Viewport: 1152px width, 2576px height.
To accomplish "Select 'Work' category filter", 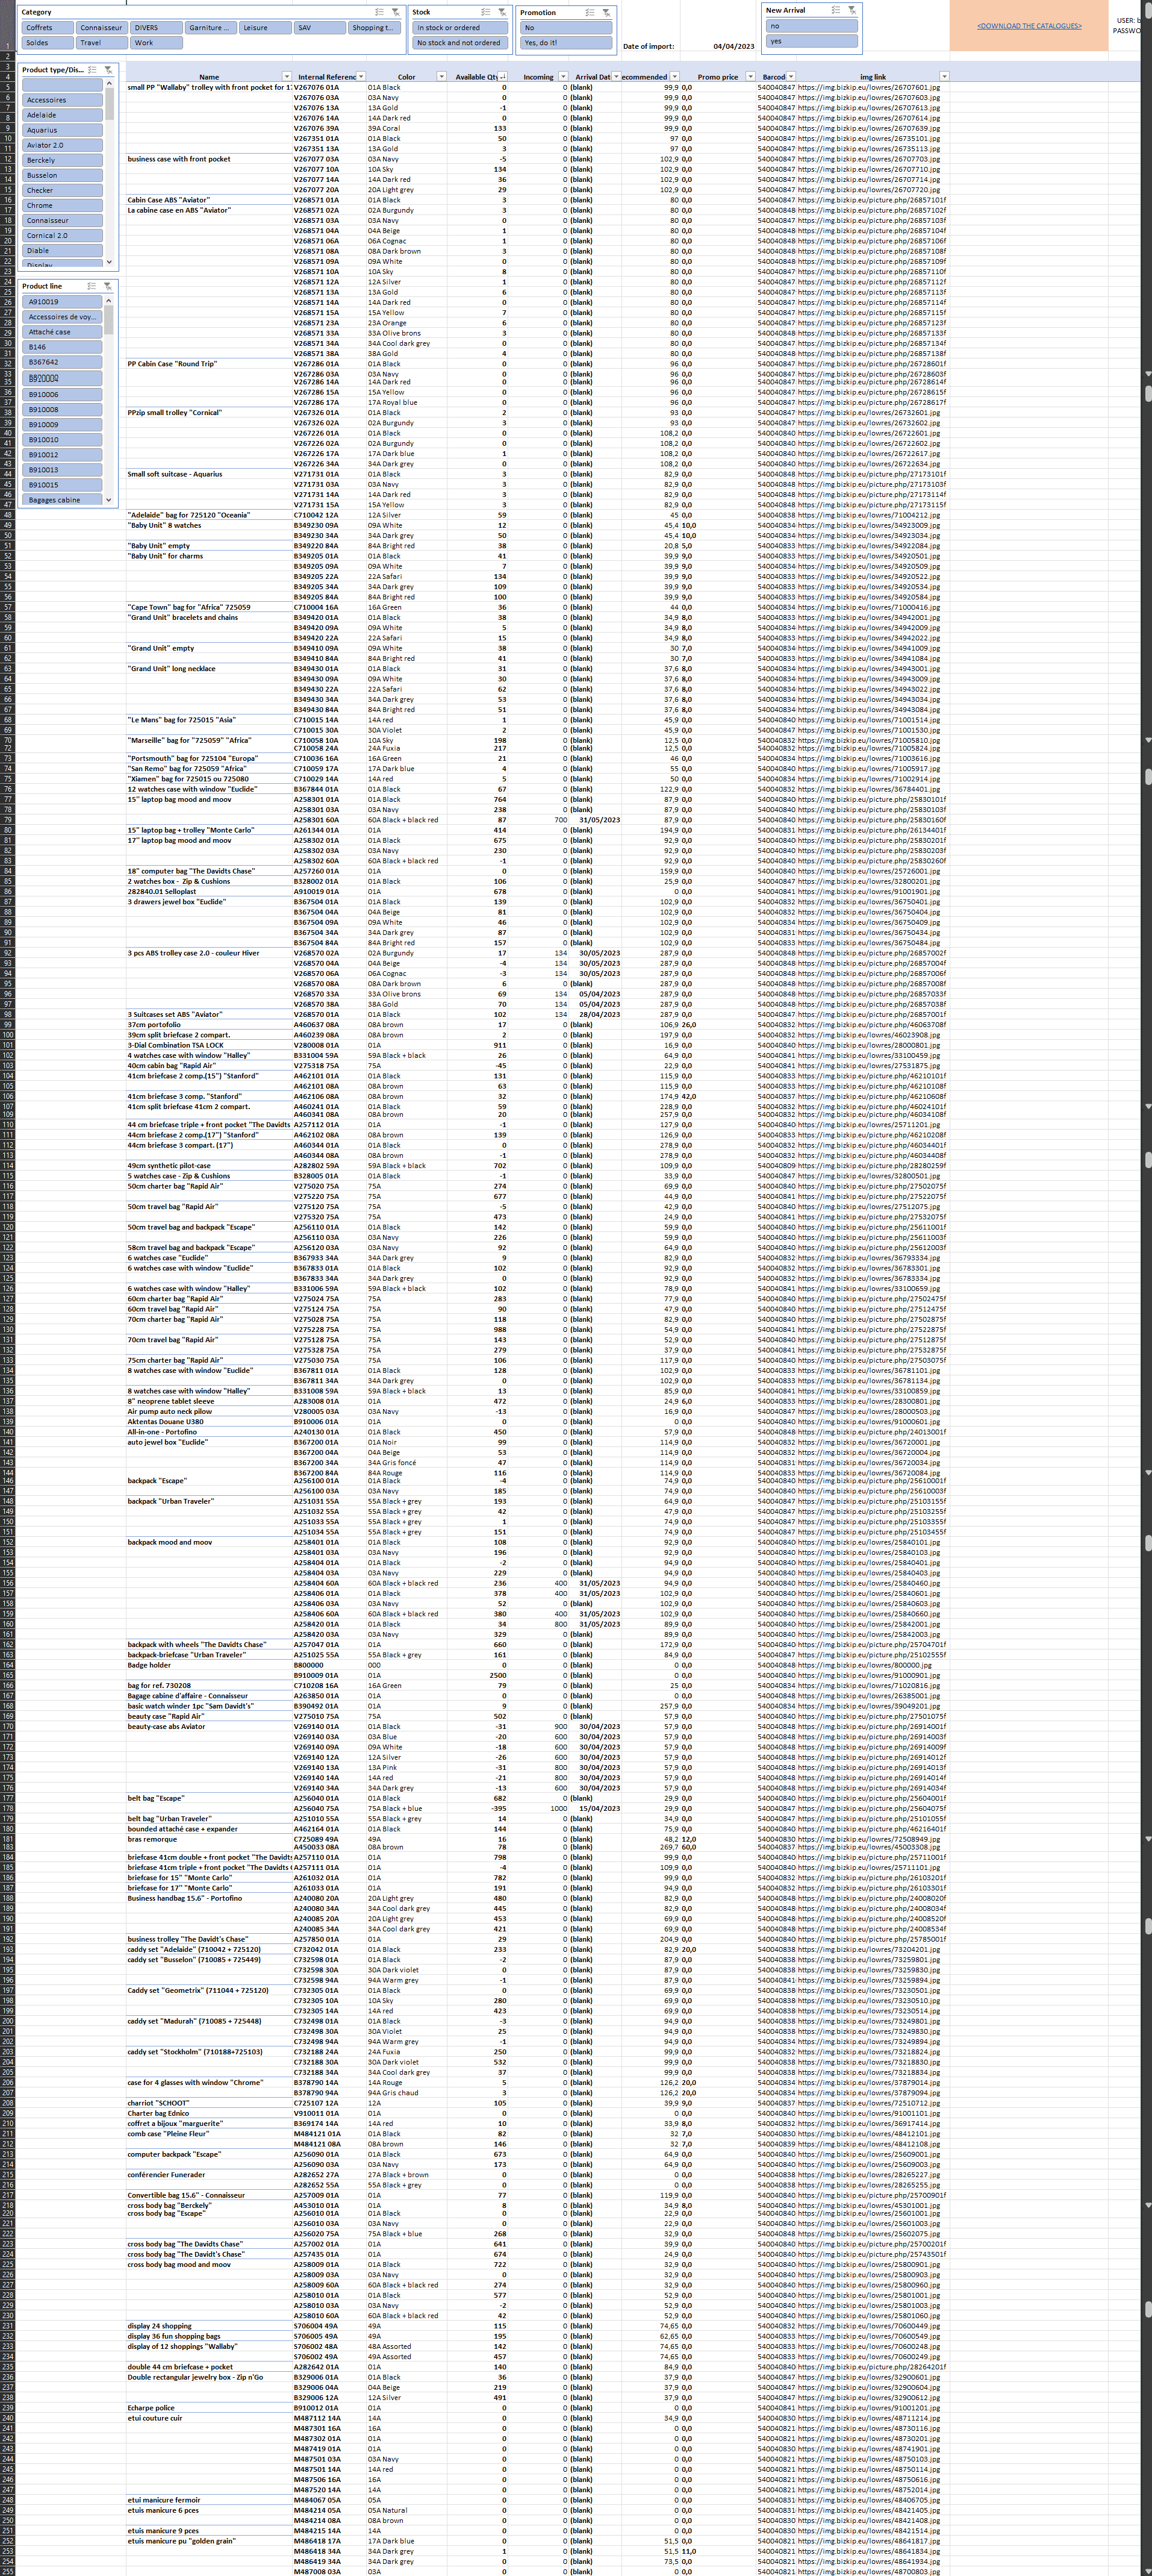I will coord(156,43).
